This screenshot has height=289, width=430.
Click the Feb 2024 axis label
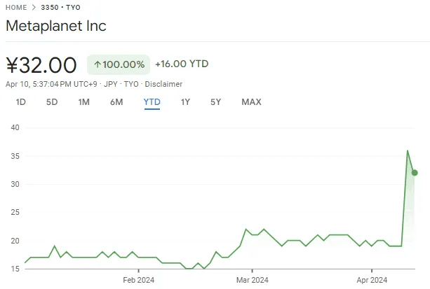pos(138,281)
